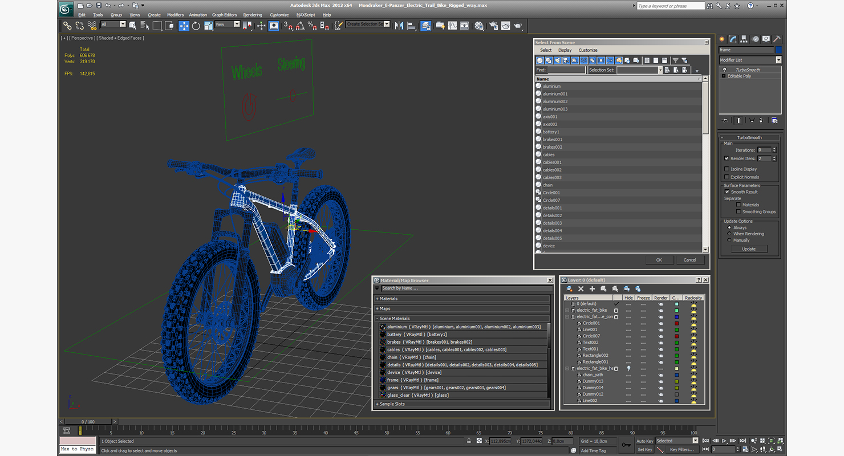
Task: Open Customize menu in Select From Scene
Action: pyautogui.click(x=588, y=50)
